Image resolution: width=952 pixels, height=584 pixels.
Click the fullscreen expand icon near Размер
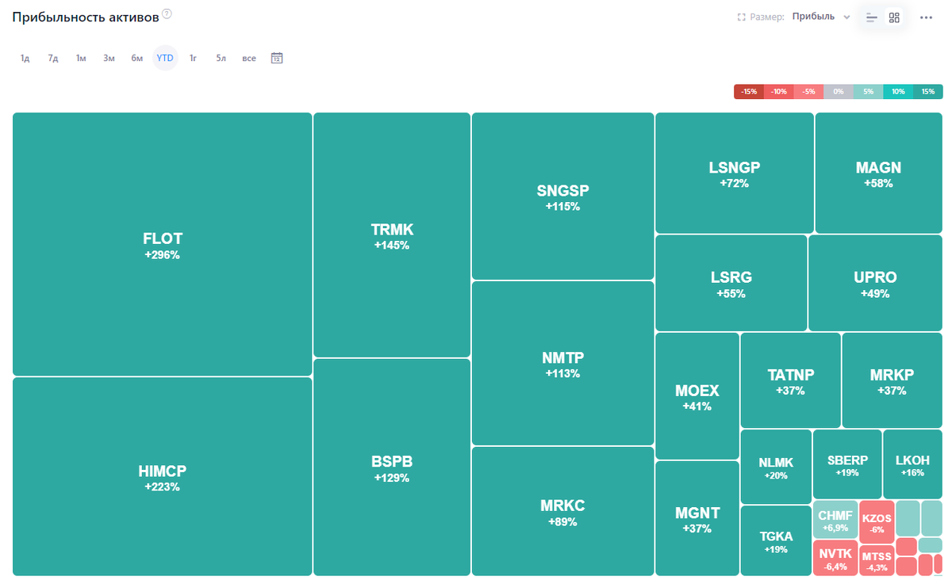[x=741, y=17]
